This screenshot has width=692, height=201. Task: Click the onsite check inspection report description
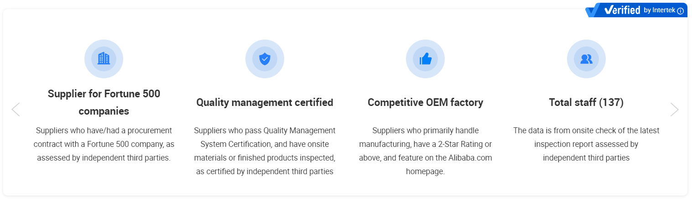coord(586,144)
